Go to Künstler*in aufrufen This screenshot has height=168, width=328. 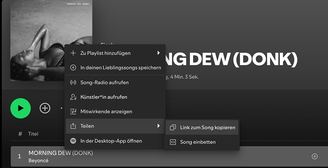[x=115, y=97]
